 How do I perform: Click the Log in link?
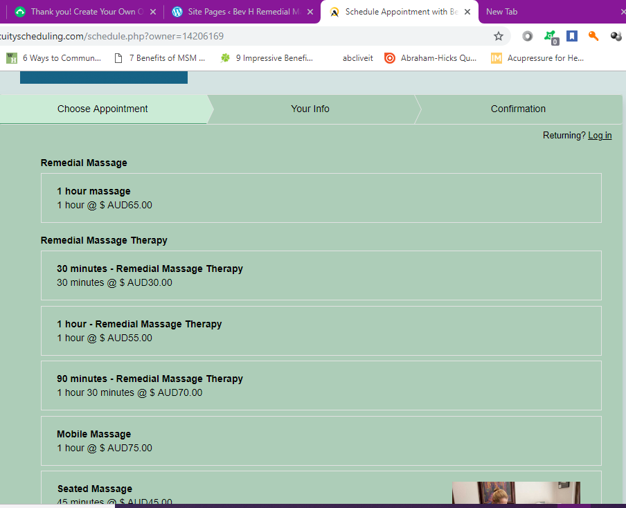point(600,135)
